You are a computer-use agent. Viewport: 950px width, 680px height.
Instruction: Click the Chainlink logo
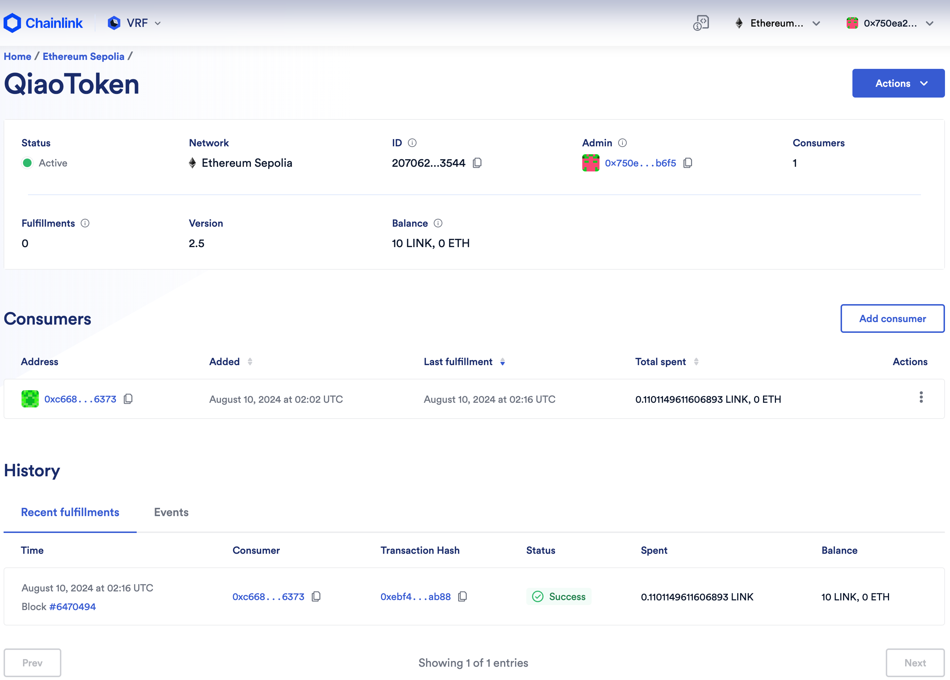point(43,23)
